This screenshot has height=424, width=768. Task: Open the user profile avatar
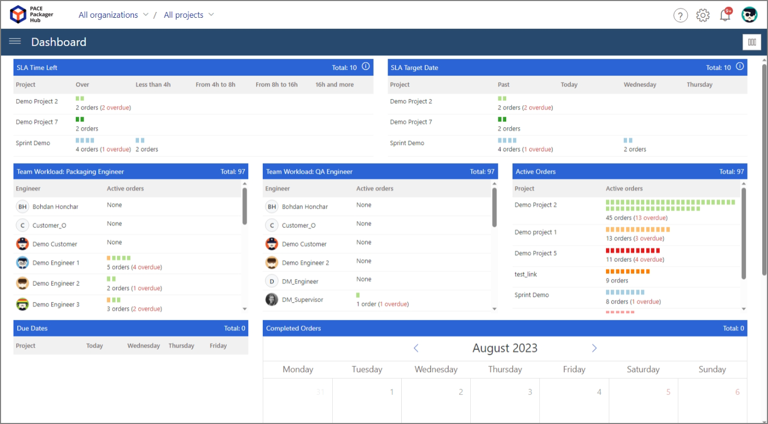click(749, 15)
